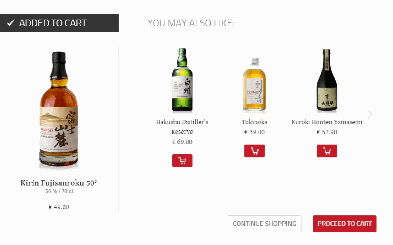Image resolution: width=393 pixels, height=245 pixels.
Task: Click the large Kirin Fujisanroku bottle image
Action: point(59,110)
